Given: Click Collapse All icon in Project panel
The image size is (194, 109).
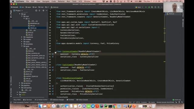Looking at the screenshot, I should coord(39,11).
